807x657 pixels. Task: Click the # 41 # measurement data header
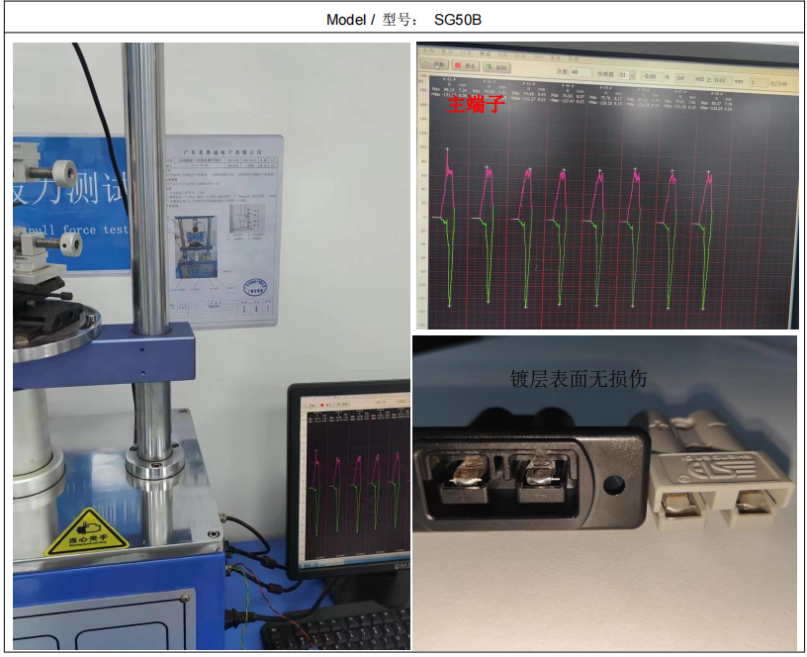[x=448, y=79]
